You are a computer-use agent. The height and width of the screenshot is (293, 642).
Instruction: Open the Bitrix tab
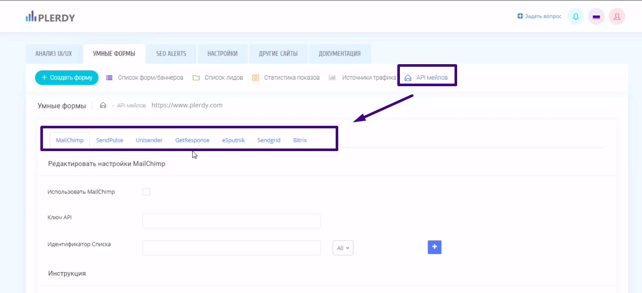coord(300,140)
